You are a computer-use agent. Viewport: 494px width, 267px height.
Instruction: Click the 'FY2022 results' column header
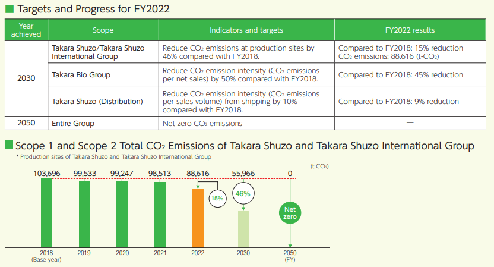tap(410, 30)
